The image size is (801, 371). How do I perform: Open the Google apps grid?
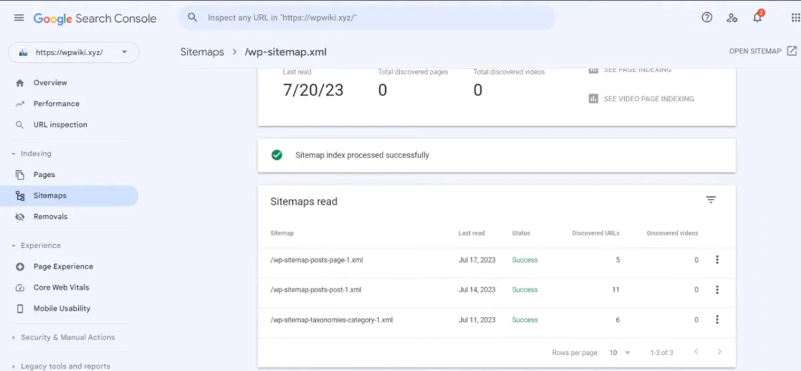796,18
